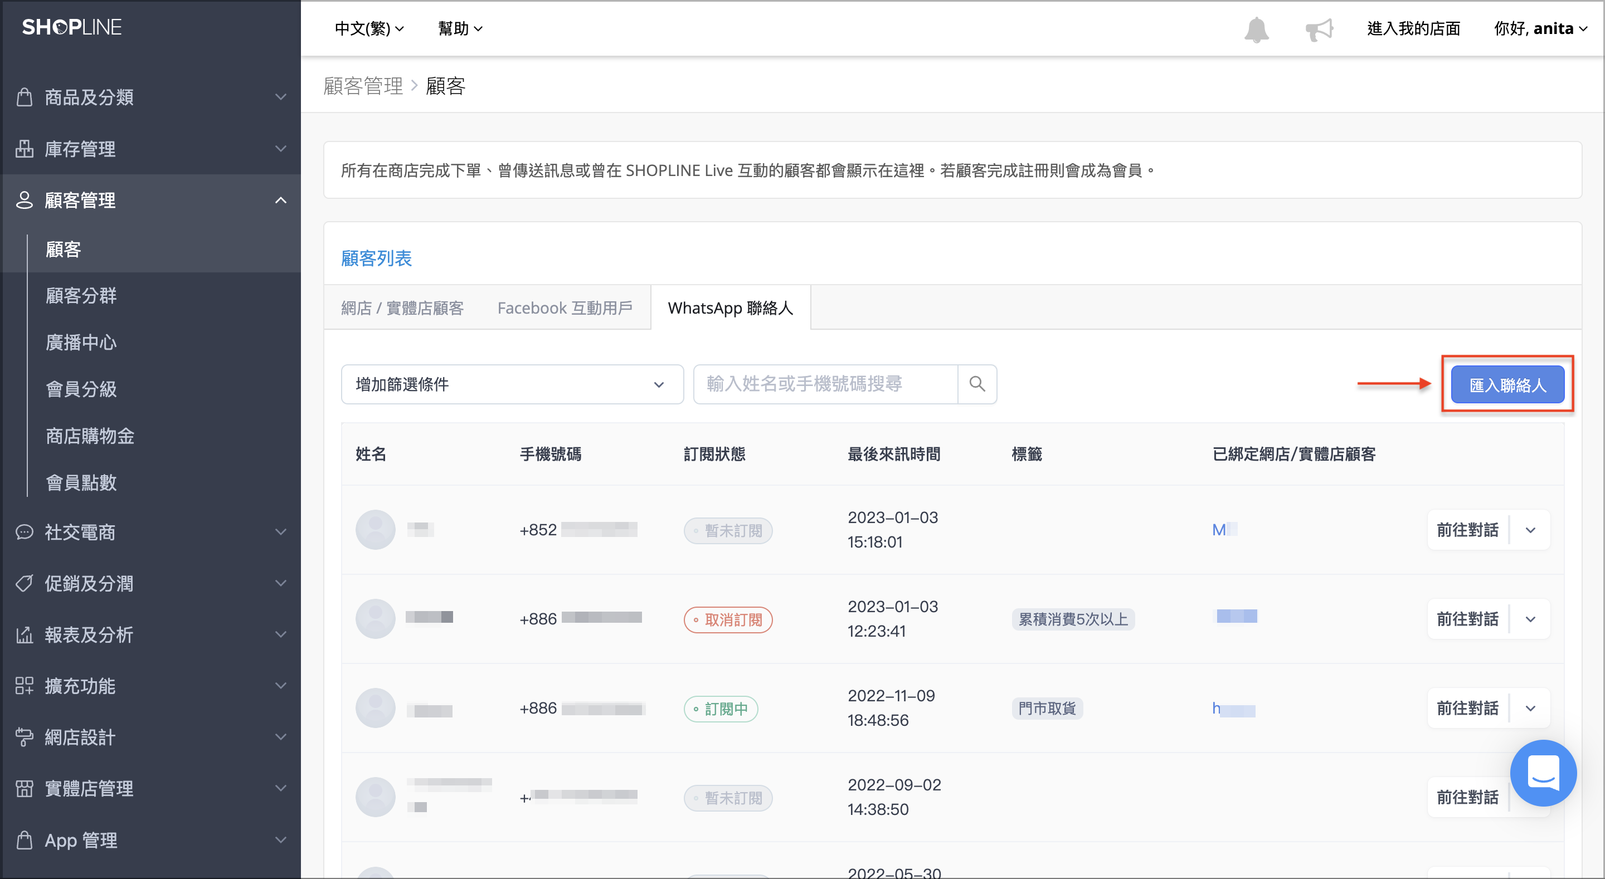Expand the 實體店管理 menu
Viewport: 1605px width, 879px height.
coord(281,789)
